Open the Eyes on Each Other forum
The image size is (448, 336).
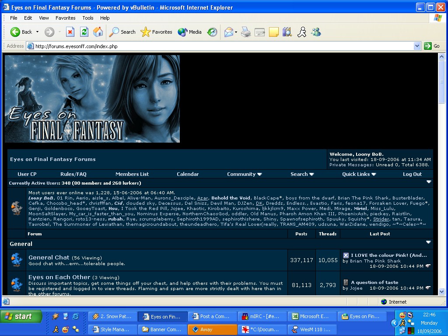(x=59, y=277)
